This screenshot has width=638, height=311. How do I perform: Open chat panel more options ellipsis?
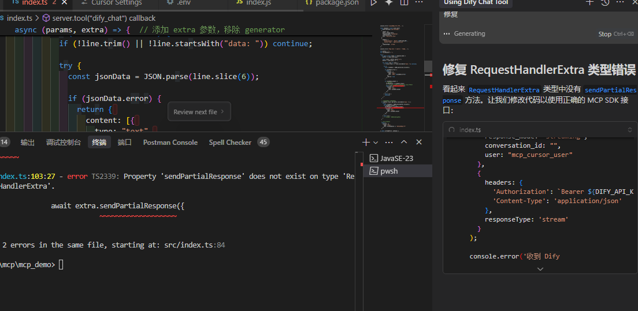click(x=620, y=2)
